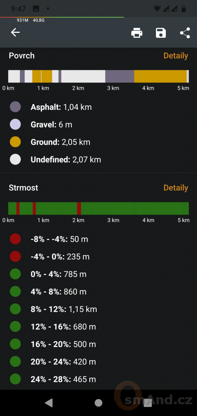
Task: Tap the Android back navigation button
Action: [x=49, y=403]
